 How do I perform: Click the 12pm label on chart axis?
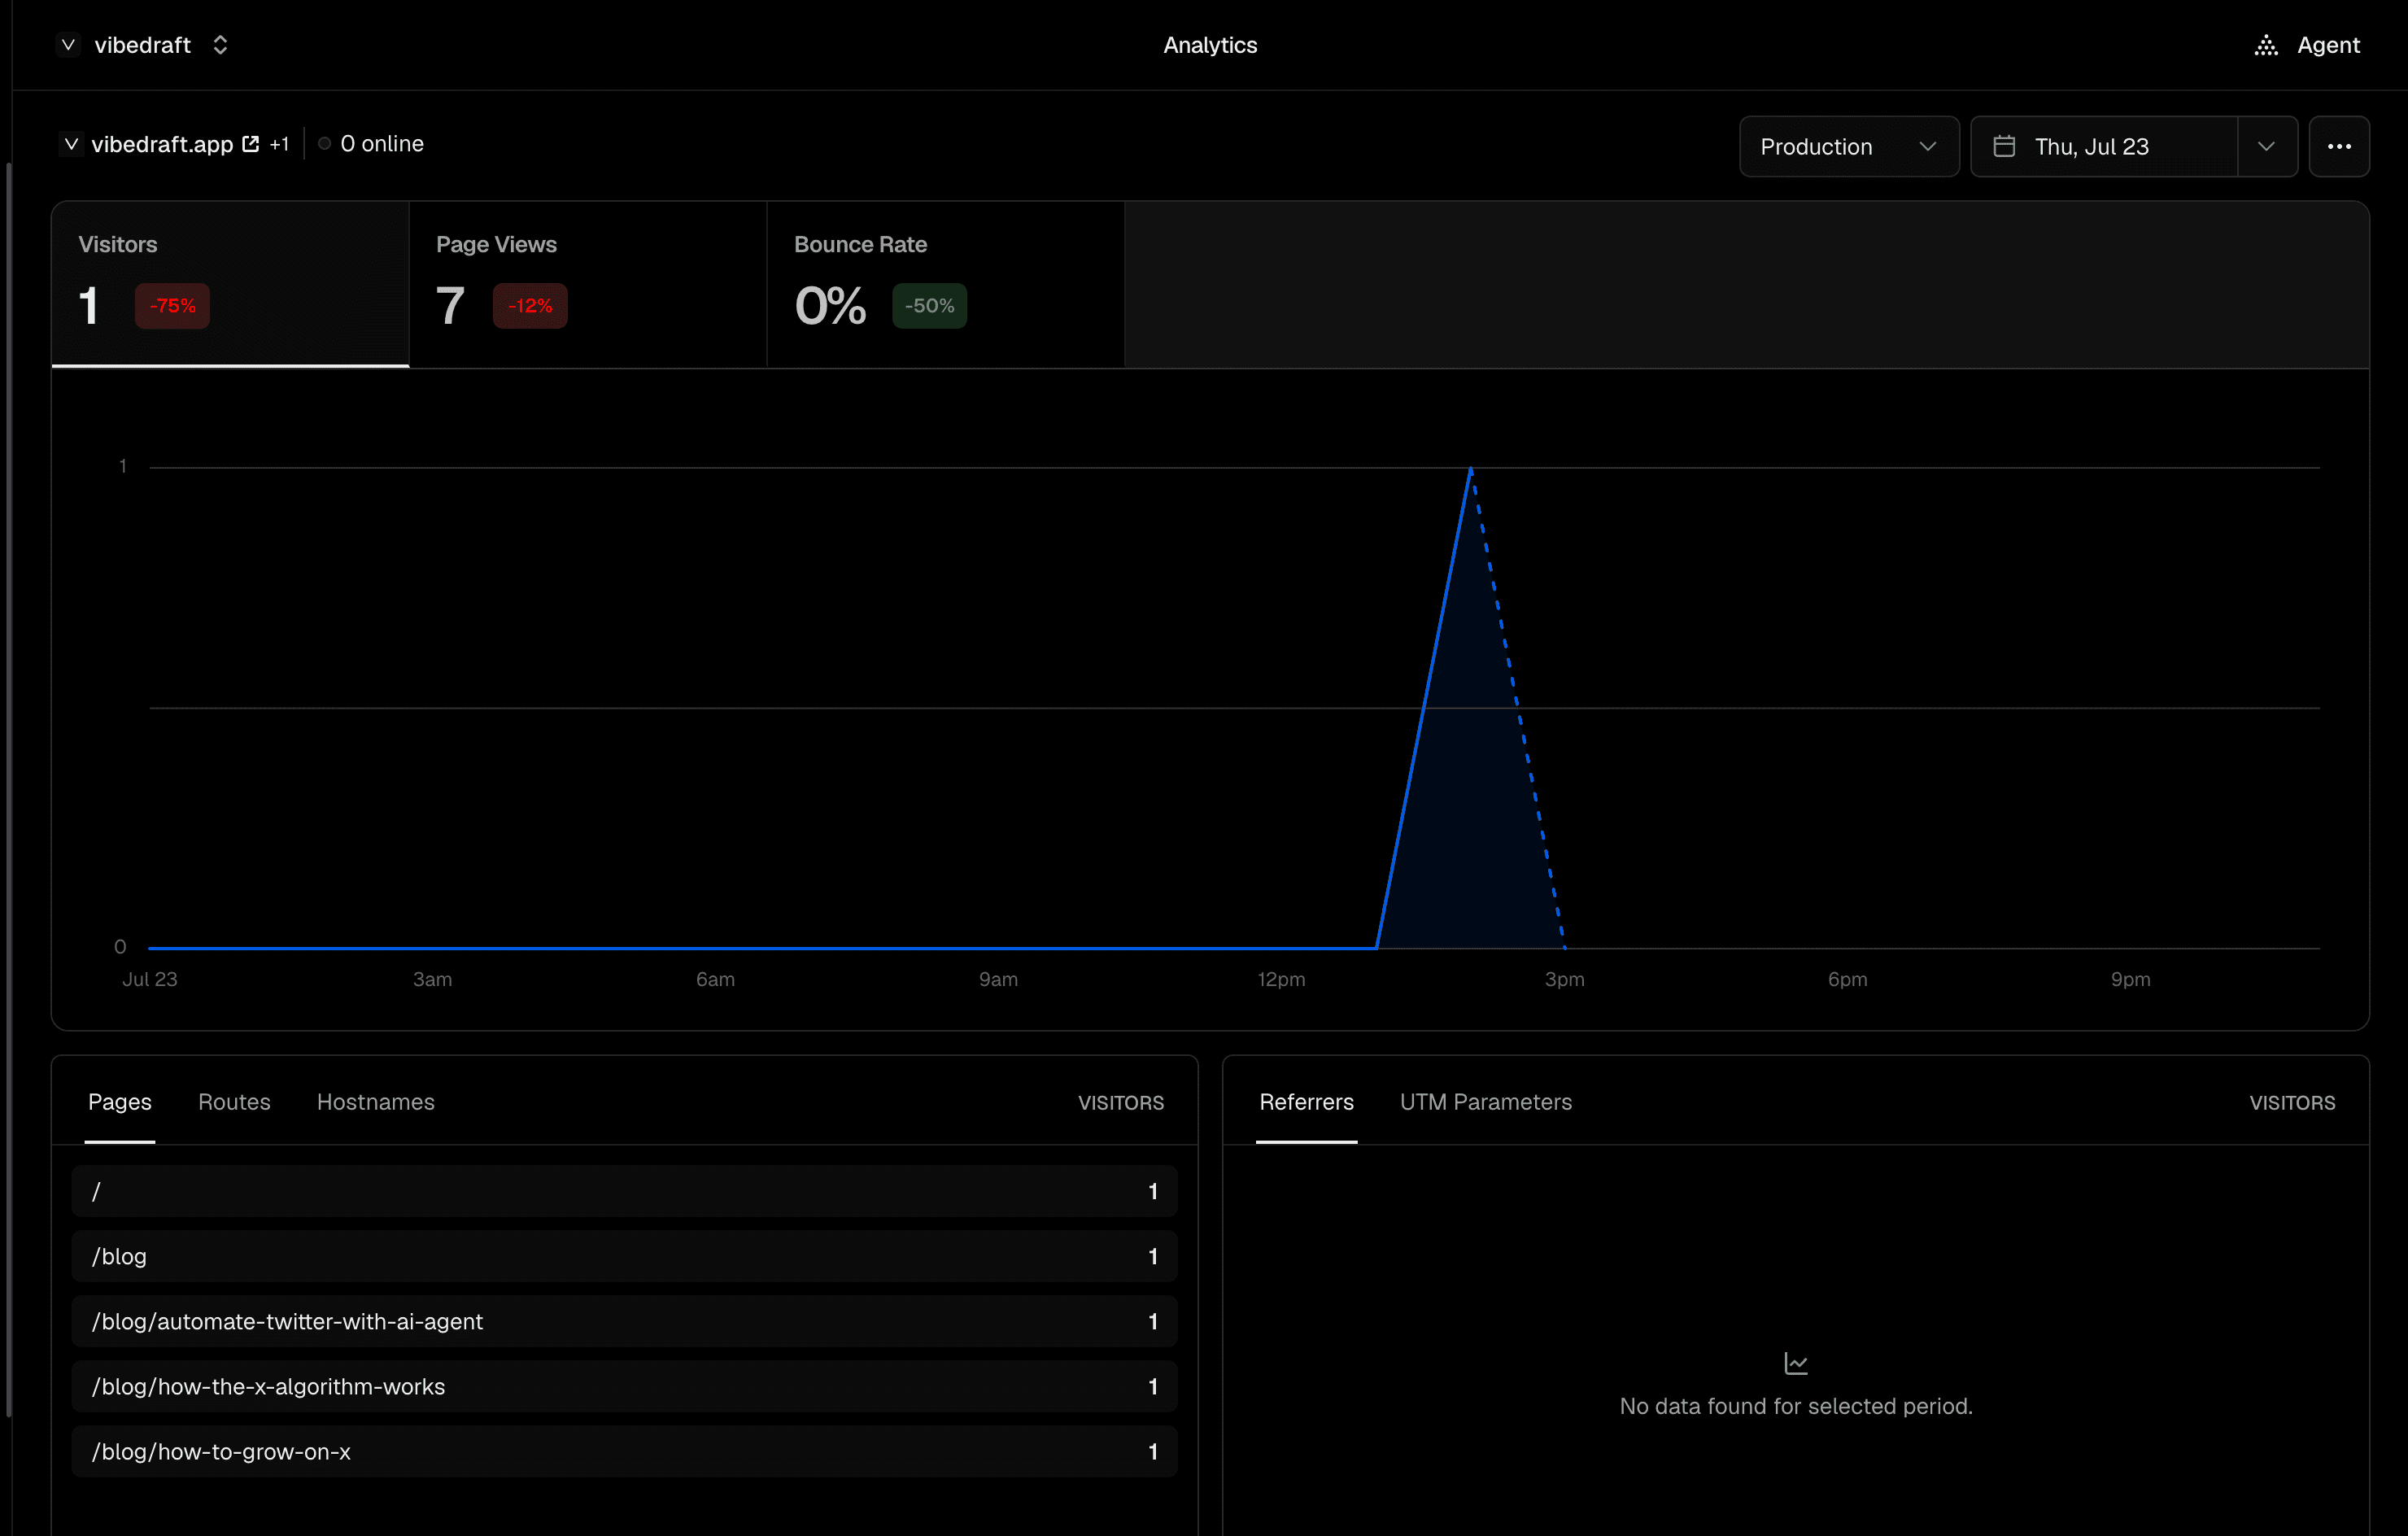point(1281,979)
